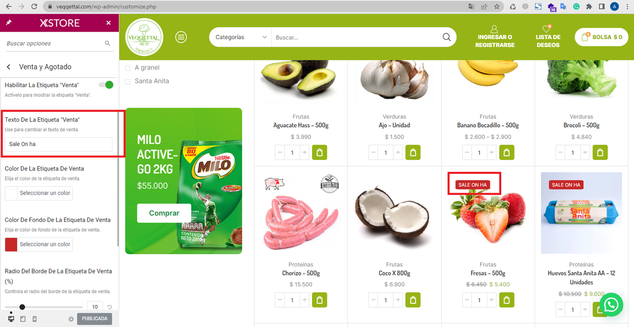Click the search magnifier in store header

[x=446, y=37]
